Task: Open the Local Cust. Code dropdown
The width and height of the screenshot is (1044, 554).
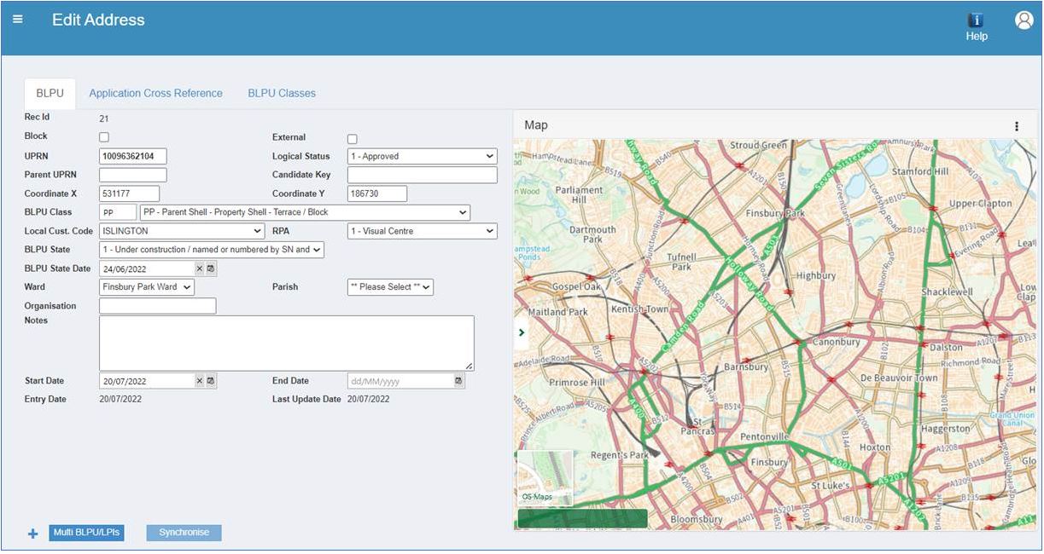Action: click(182, 231)
